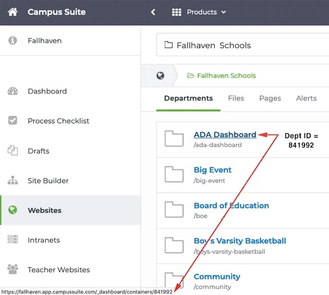The height and width of the screenshot is (295, 329).
Task: Switch to the Files tab
Action: 236,98
